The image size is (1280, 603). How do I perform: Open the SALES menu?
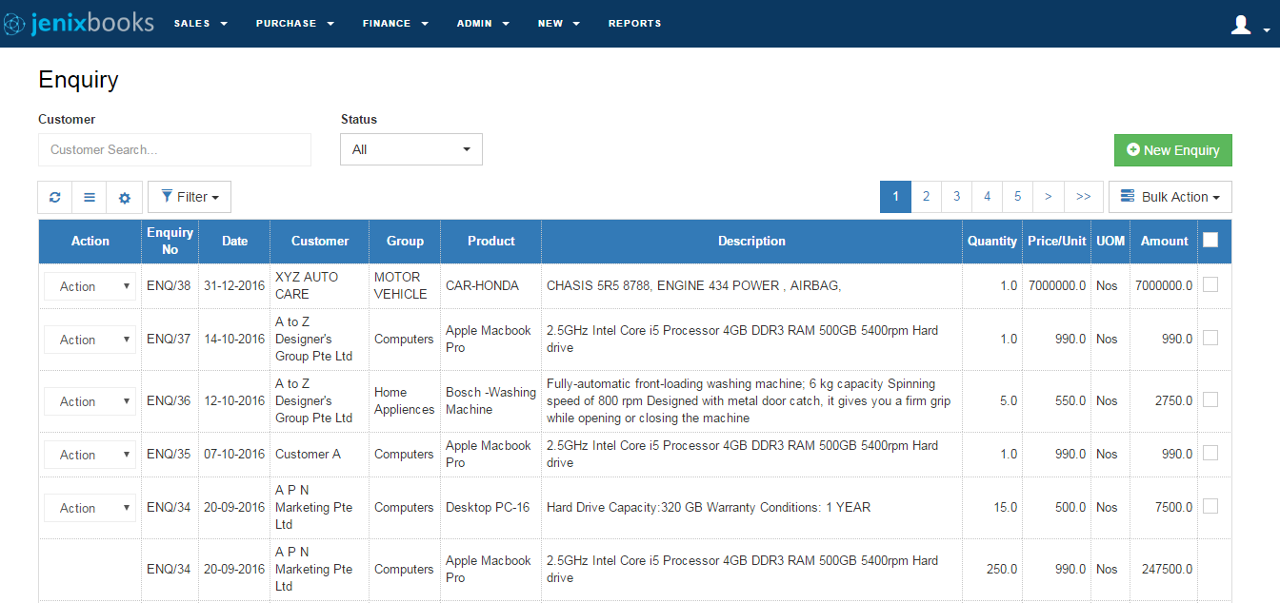tap(201, 24)
